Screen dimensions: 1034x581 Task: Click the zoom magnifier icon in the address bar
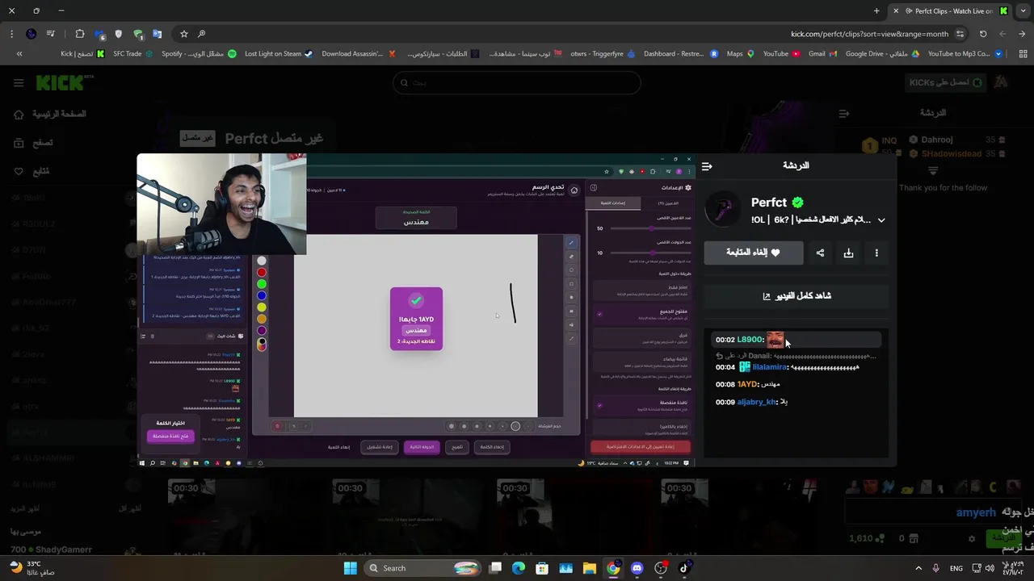click(201, 34)
